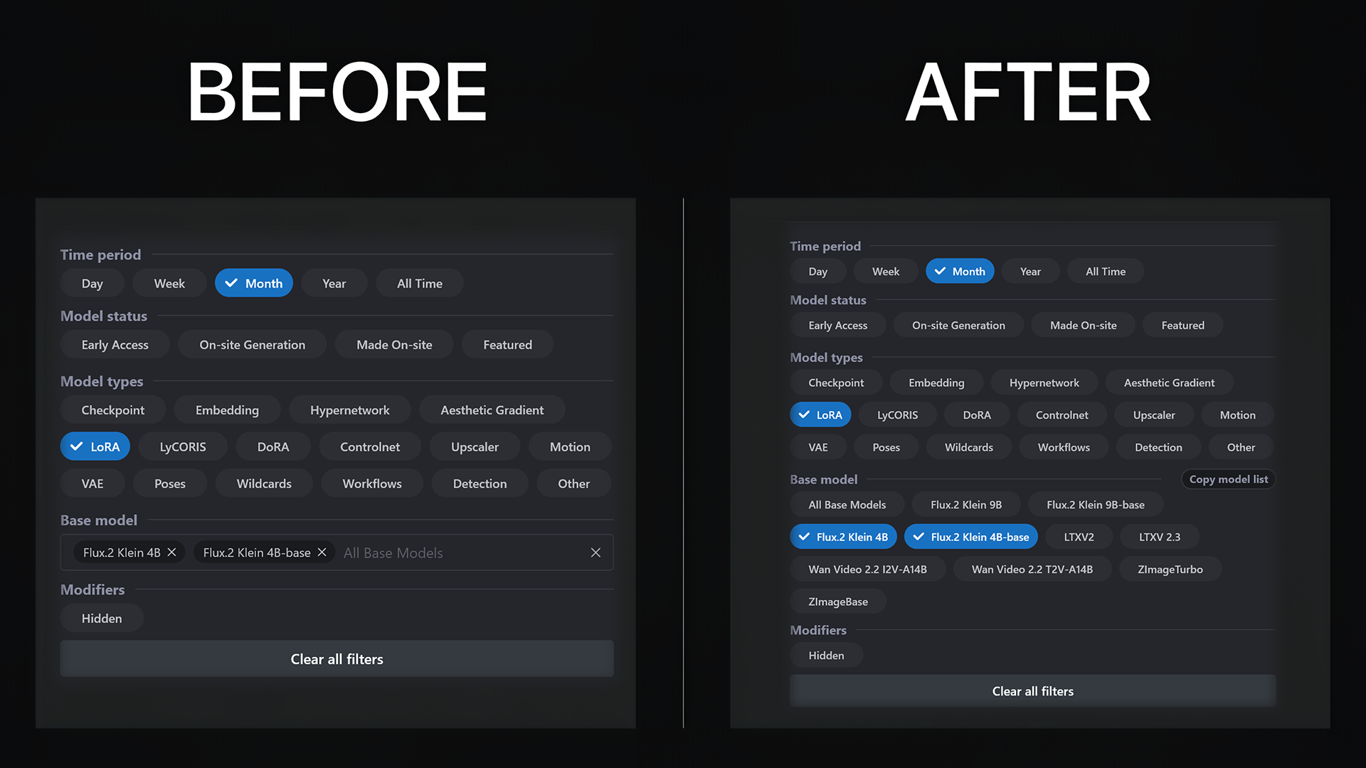Uncheck LoRA model type in After panel
The width and height of the screenshot is (1366, 768).
tap(820, 415)
